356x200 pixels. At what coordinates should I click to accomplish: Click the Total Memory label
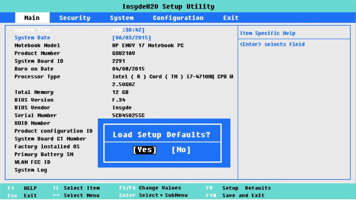point(34,92)
